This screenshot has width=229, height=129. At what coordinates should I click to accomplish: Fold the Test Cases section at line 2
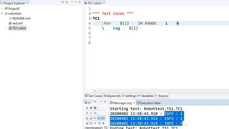click(92, 14)
